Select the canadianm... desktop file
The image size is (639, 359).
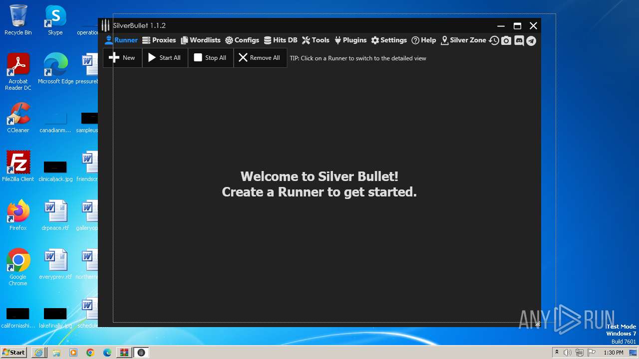[55, 122]
